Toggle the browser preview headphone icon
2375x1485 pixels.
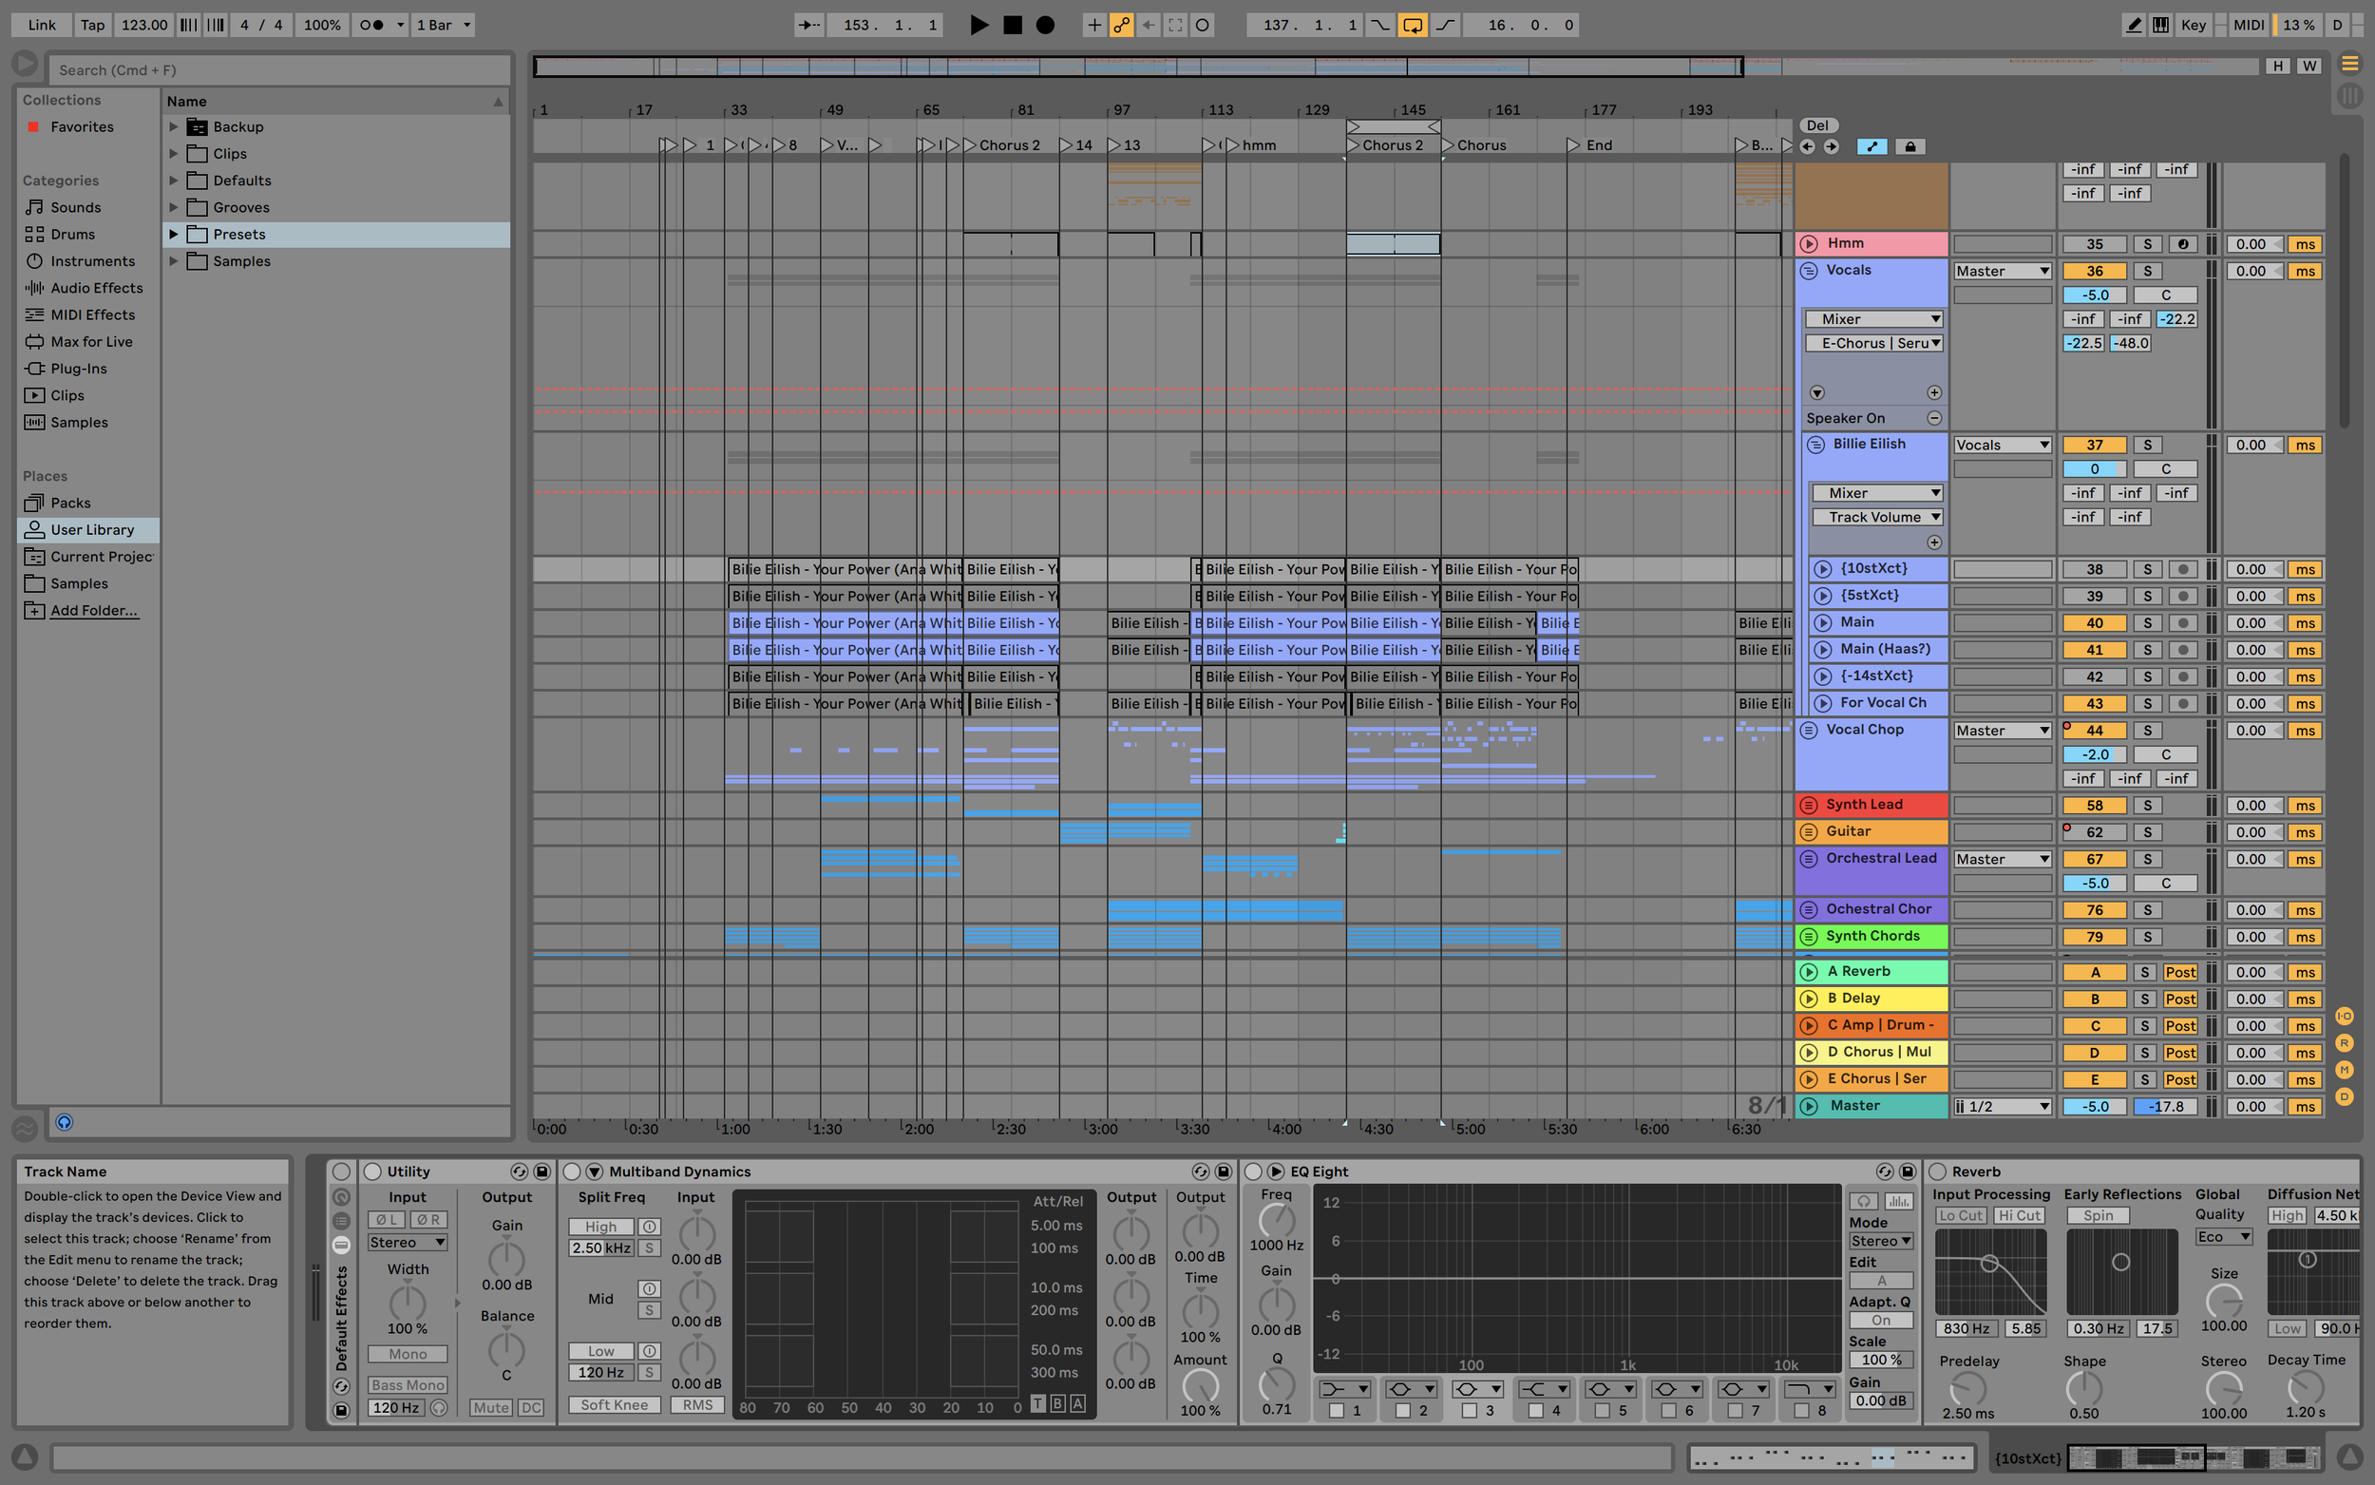(64, 1123)
